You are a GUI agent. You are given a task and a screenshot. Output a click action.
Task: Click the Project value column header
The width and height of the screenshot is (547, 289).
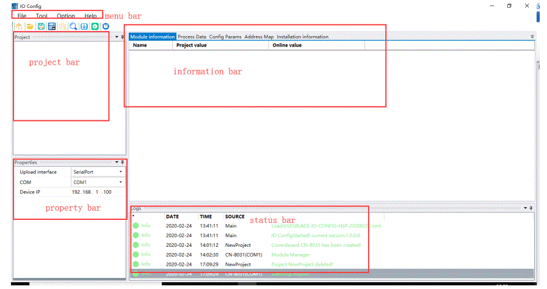pyautogui.click(x=192, y=45)
